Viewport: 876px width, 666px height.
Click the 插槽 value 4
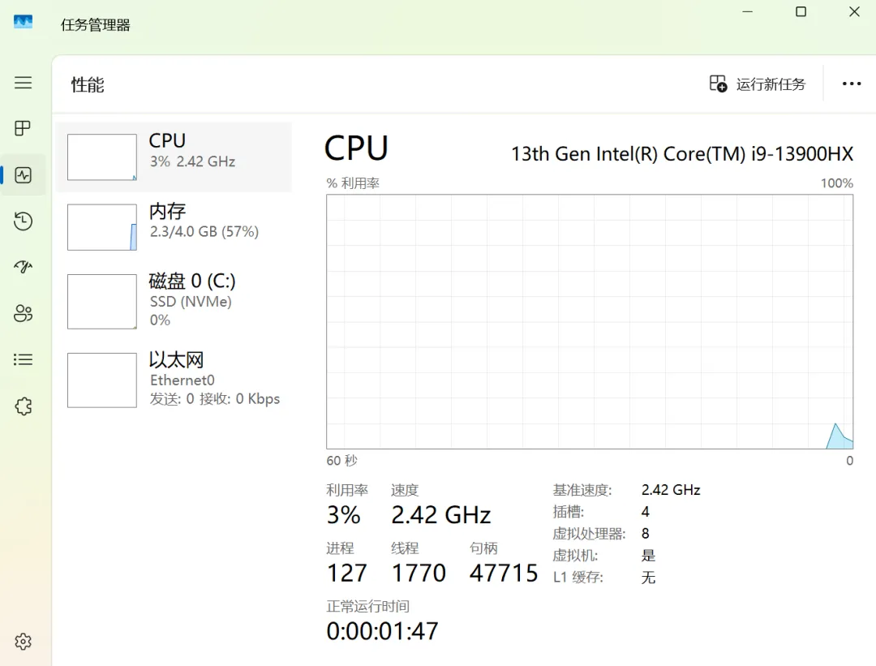tap(646, 512)
